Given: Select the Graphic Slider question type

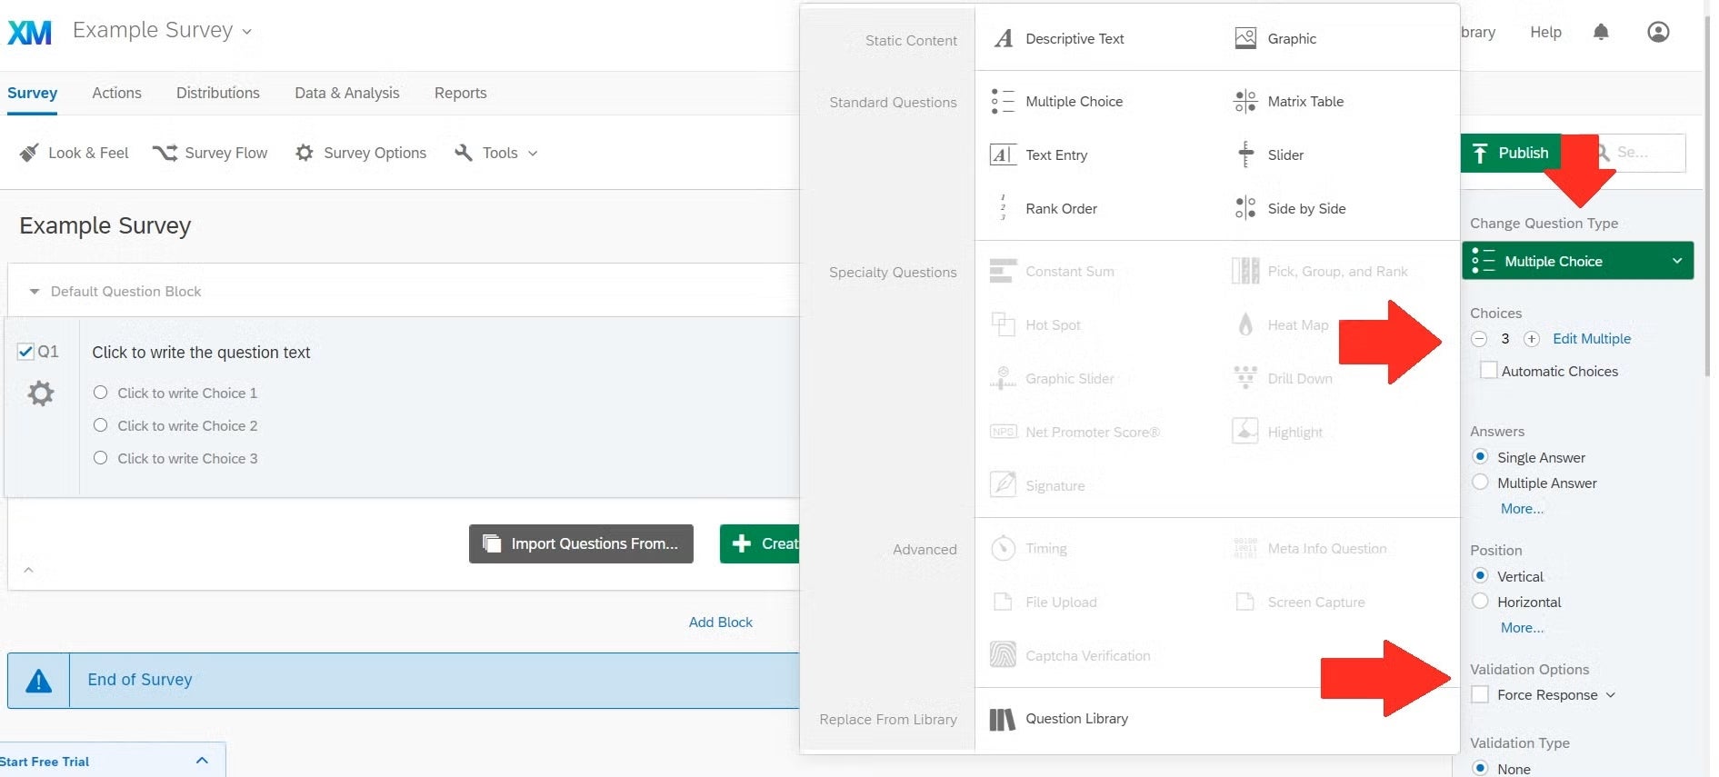Looking at the screenshot, I should (1052, 378).
